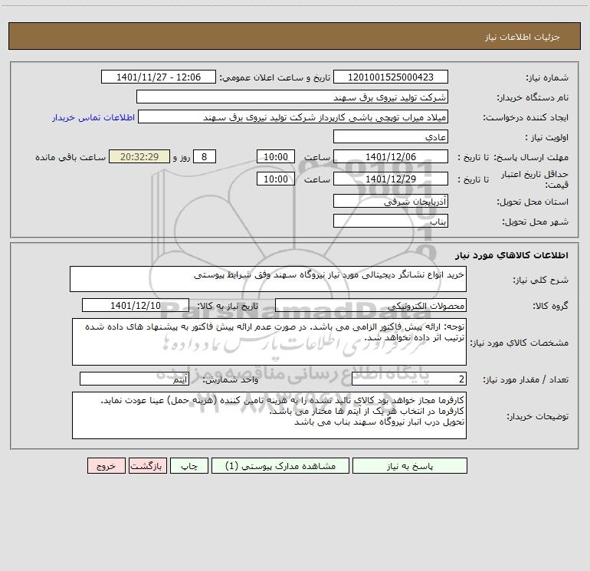The height and width of the screenshot is (571, 590).
Task: Click section heading اطلاعات کالاهای مورد نیاز
Action: [512, 255]
